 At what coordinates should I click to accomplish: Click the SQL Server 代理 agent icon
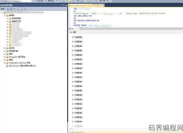point(7,66)
